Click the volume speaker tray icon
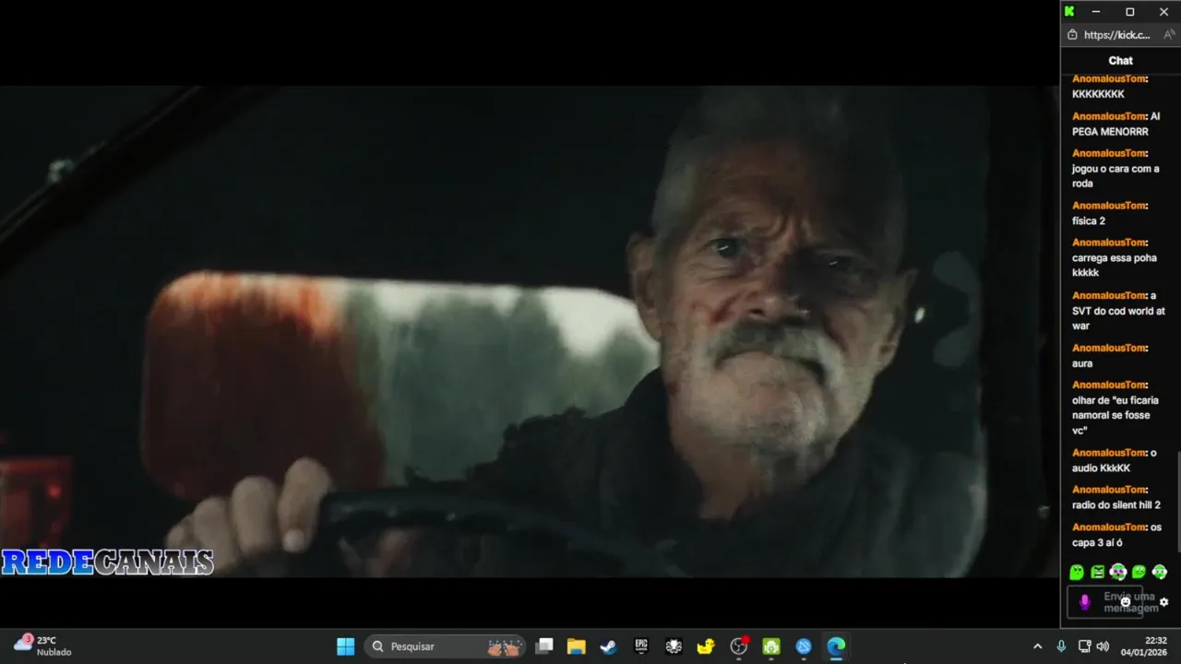This screenshot has height=664, width=1181. click(x=1103, y=646)
